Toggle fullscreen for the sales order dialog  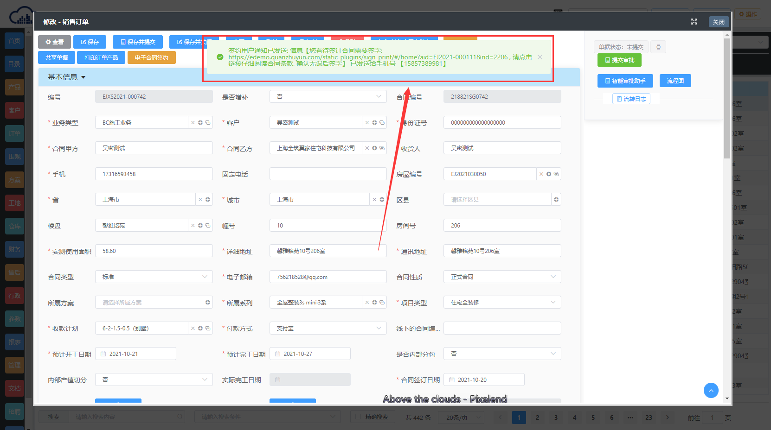tap(694, 22)
